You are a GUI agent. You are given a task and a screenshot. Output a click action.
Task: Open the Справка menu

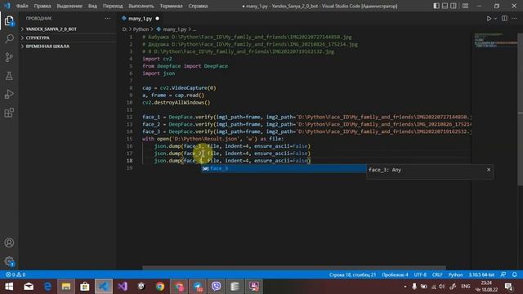pyautogui.click(x=198, y=6)
